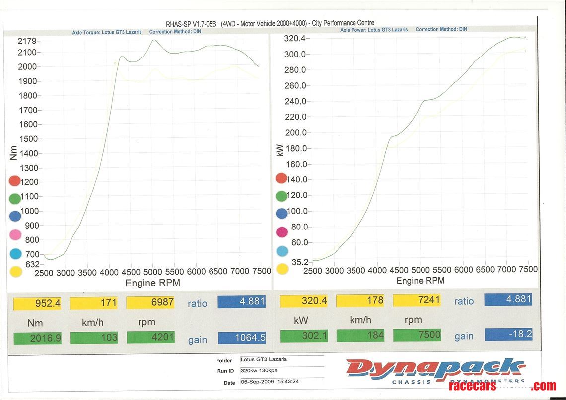566x400 pixels.
Task: Click the blue gain box showing -18.2
Action: coord(508,334)
